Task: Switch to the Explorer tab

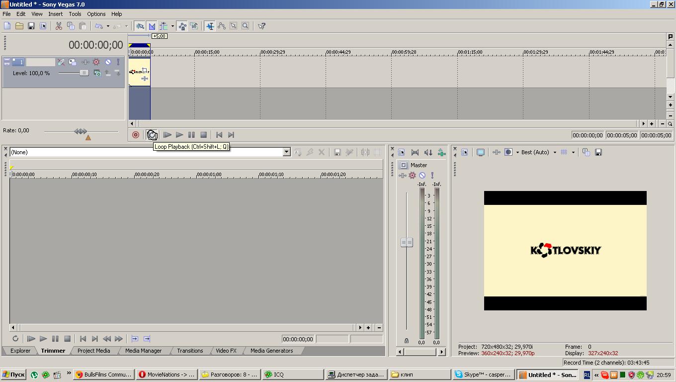Action: pyautogui.click(x=20, y=351)
